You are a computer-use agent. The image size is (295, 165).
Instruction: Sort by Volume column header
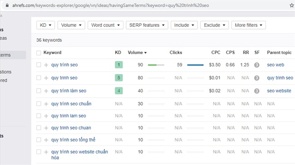coord(137,53)
